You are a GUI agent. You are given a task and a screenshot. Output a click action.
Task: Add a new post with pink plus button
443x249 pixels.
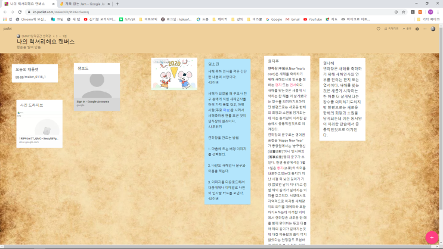[432, 238]
